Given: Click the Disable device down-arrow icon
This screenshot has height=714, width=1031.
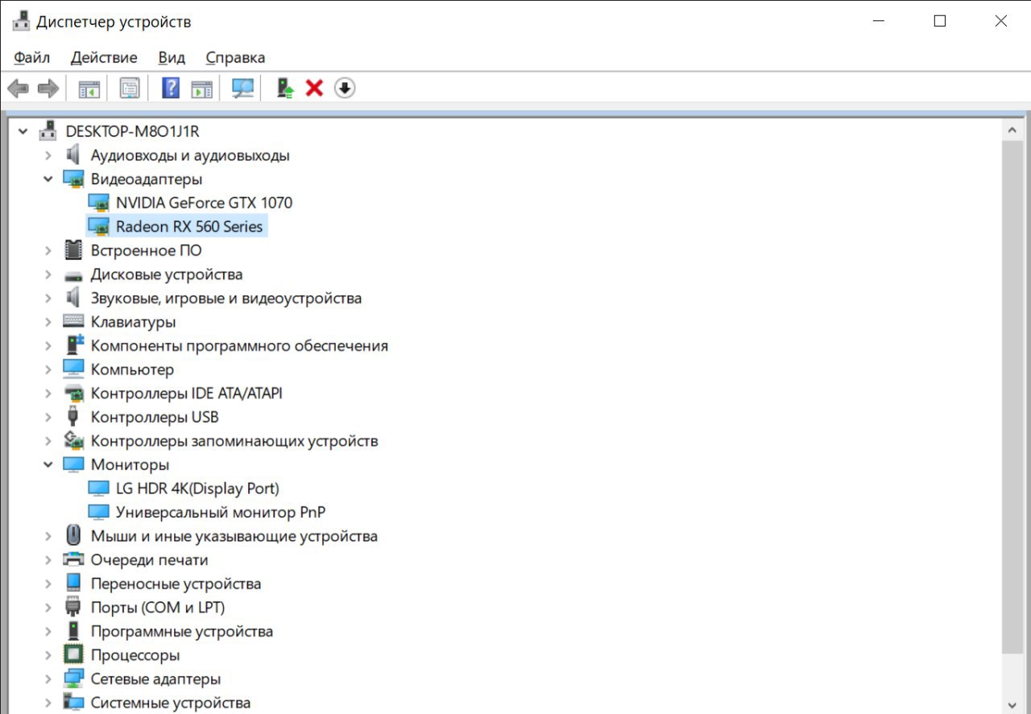Looking at the screenshot, I should (x=344, y=88).
